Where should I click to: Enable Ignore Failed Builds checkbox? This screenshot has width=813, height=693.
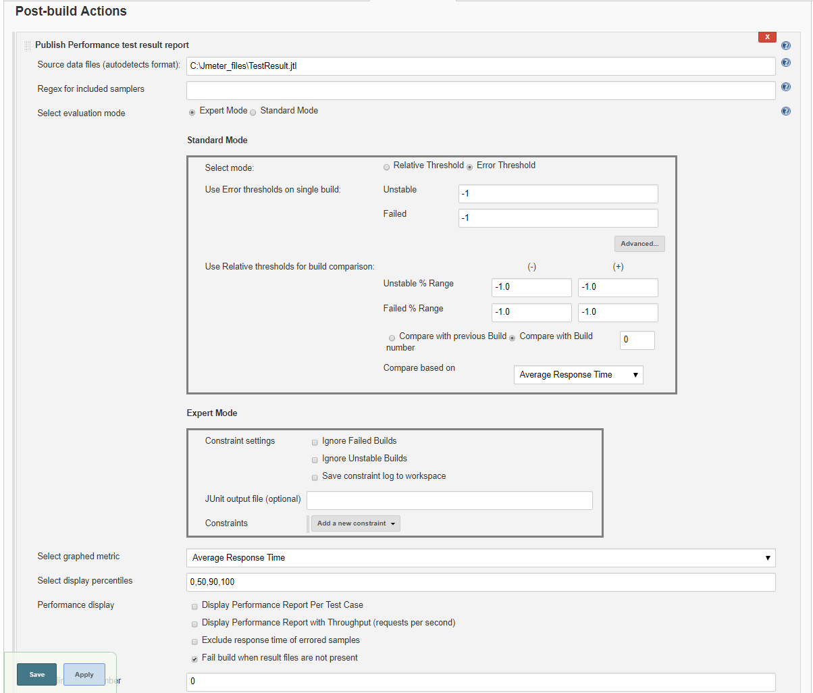[x=315, y=442]
